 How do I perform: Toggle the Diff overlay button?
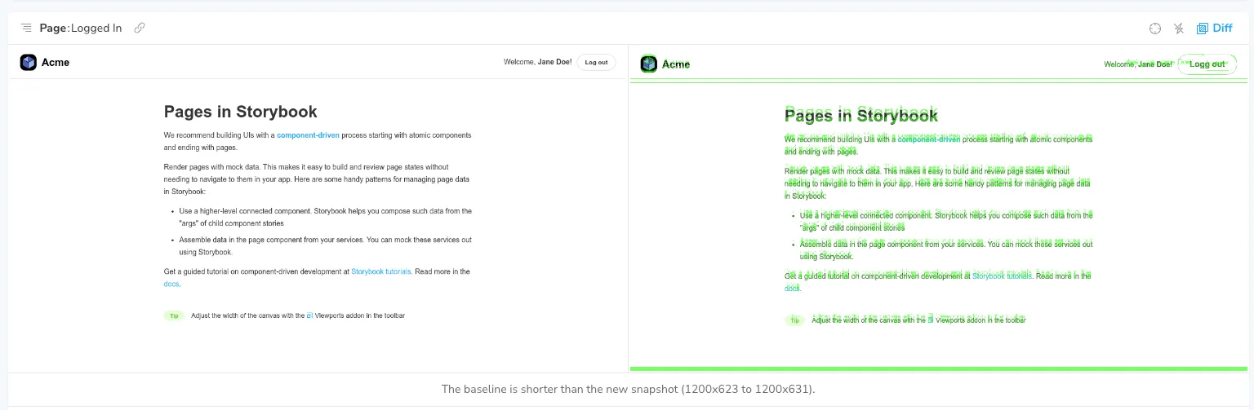coord(1214,29)
